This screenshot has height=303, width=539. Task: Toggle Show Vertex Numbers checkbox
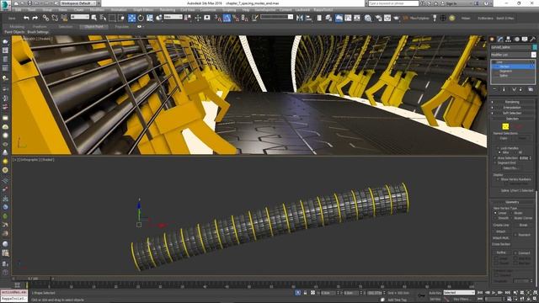pos(498,179)
